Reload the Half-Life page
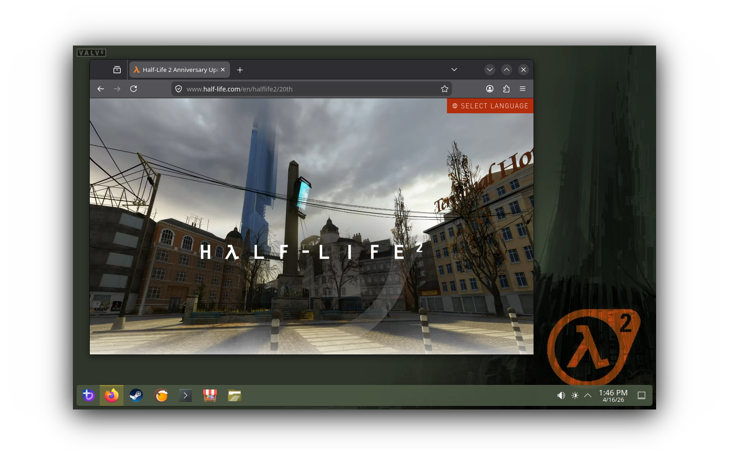Image resolution: width=729 pixels, height=455 pixels. (x=133, y=89)
